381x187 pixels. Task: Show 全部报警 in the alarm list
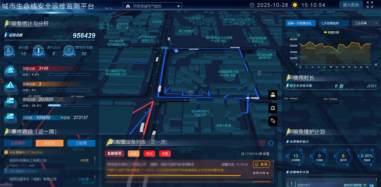[114, 154]
